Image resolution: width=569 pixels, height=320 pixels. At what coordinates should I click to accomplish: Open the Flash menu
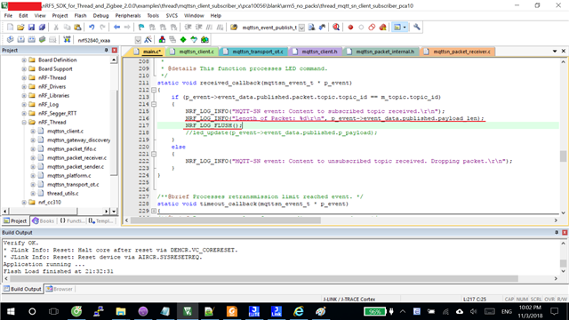click(x=80, y=16)
